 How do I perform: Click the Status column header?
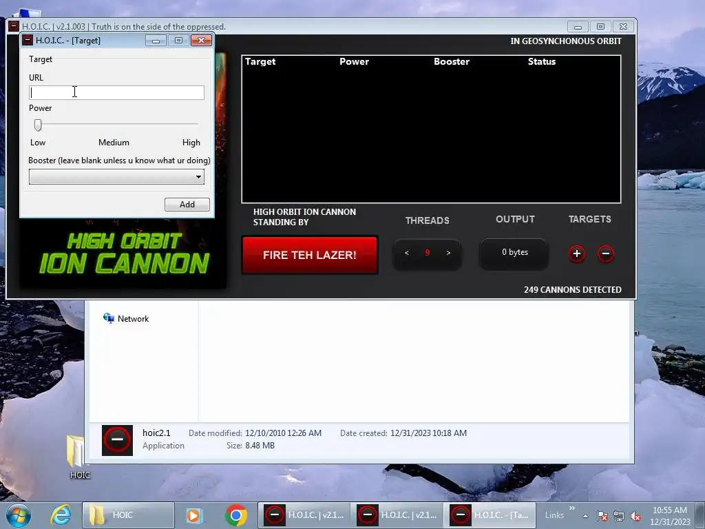(542, 61)
